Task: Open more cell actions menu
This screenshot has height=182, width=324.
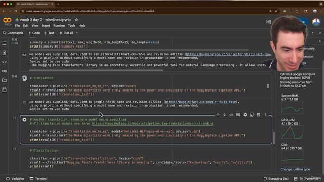Action: coord(265,115)
